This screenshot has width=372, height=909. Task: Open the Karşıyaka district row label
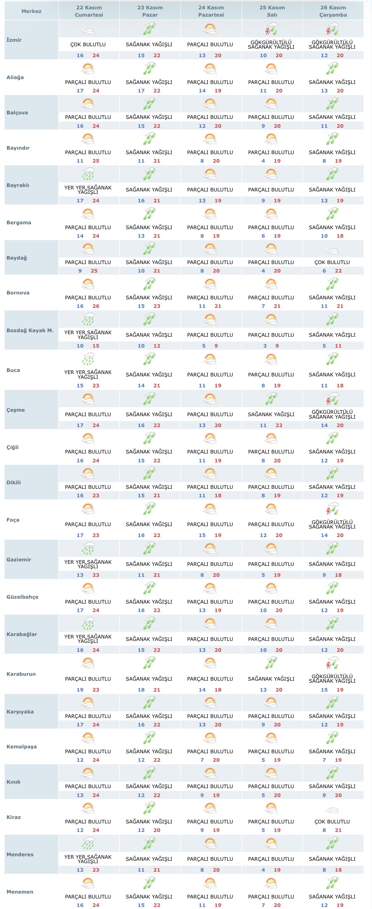(x=20, y=712)
